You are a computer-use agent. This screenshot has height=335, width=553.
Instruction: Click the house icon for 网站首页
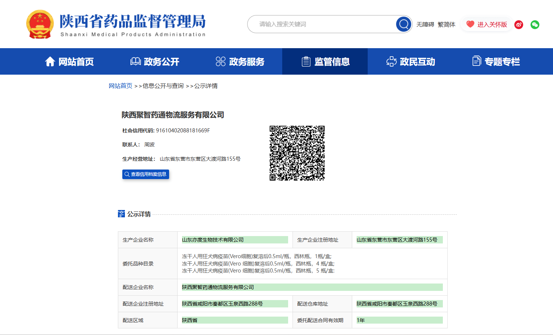click(50, 61)
